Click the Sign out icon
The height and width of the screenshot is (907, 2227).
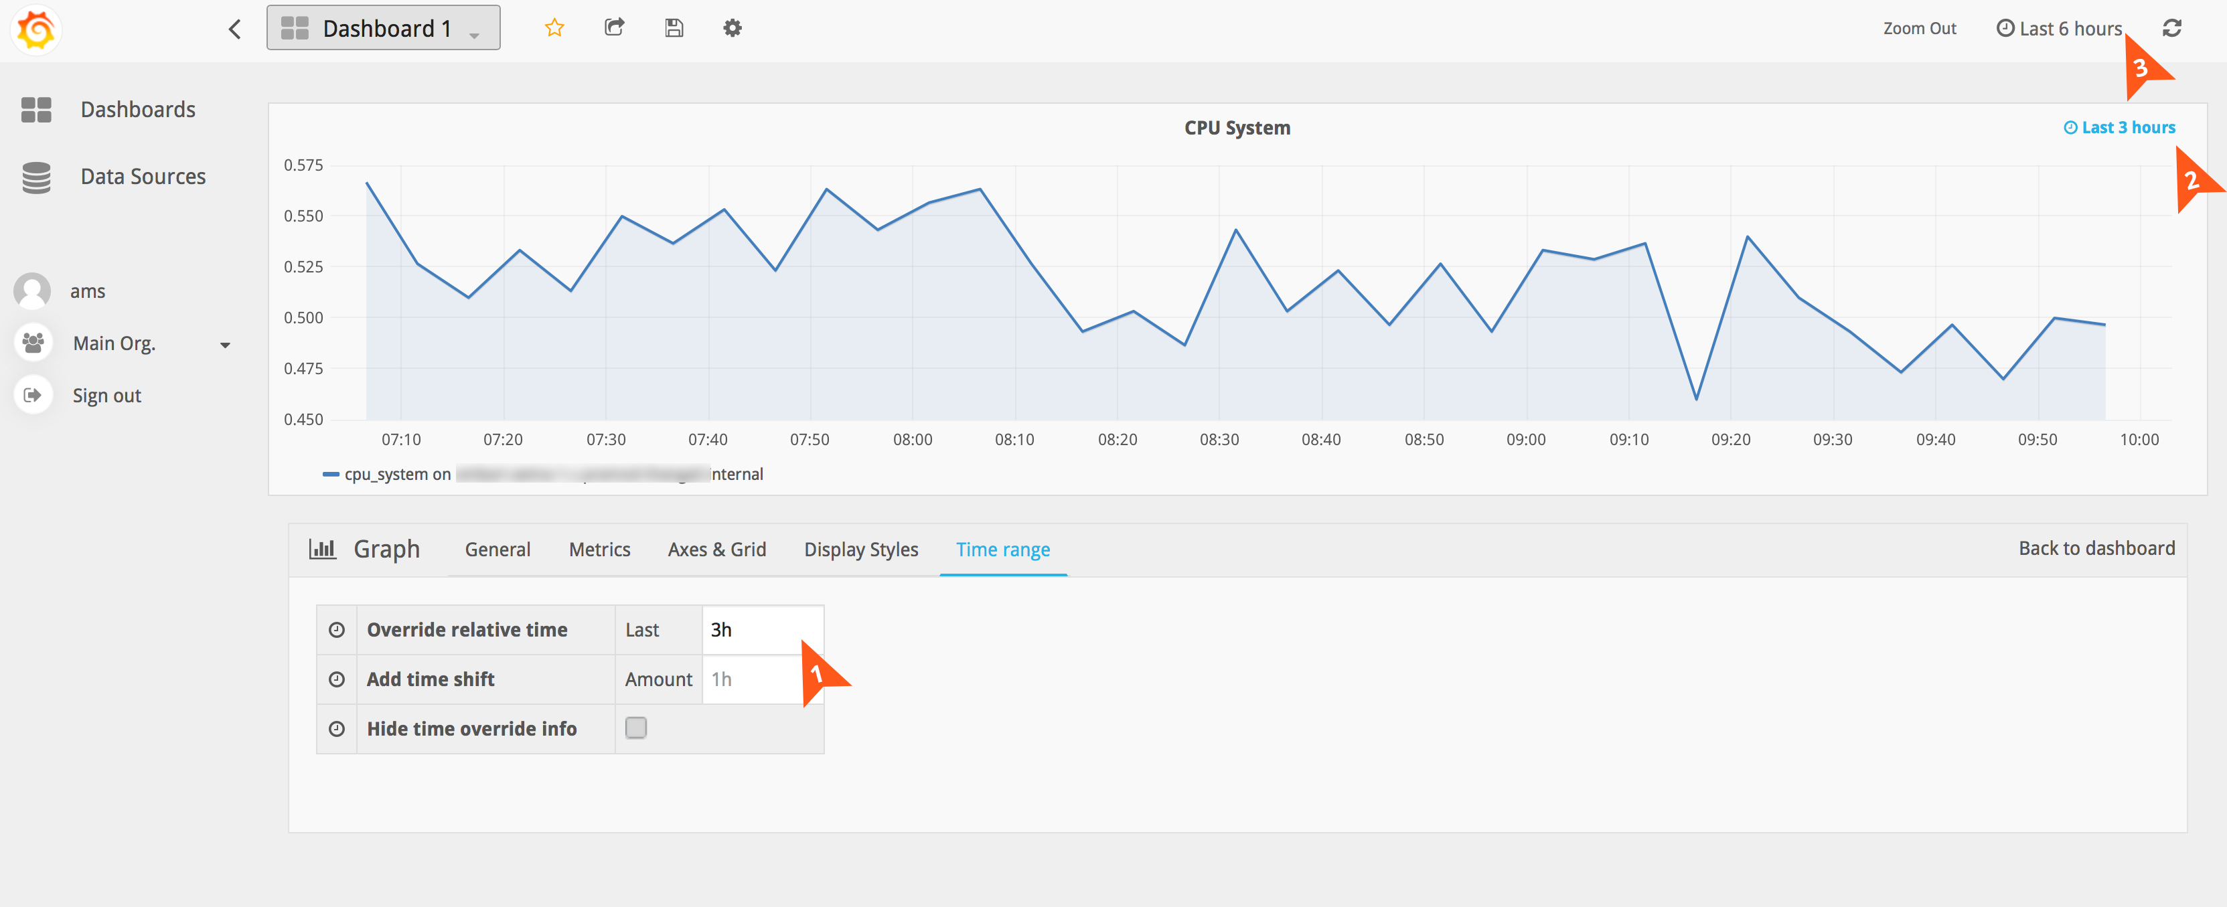(33, 395)
